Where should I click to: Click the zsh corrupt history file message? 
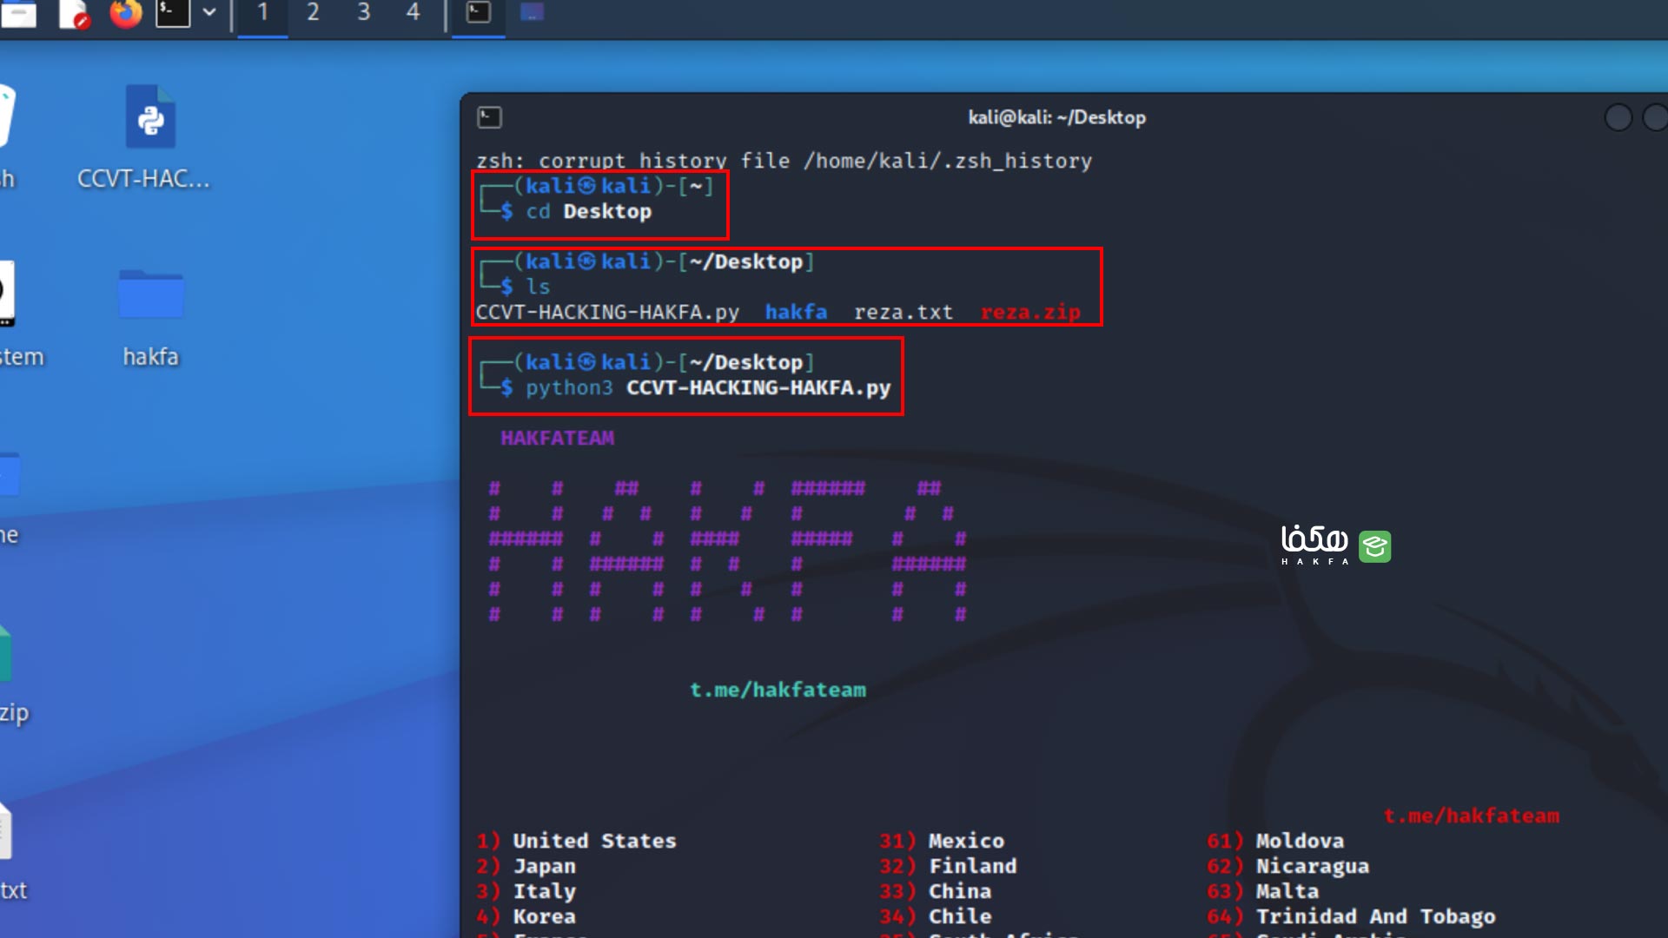click(784, 161)
